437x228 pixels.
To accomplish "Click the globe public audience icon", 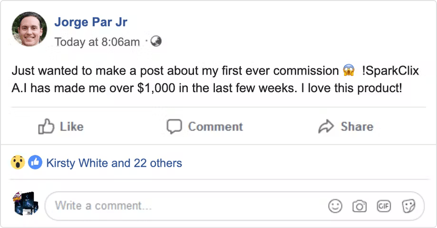I will 156,42.
